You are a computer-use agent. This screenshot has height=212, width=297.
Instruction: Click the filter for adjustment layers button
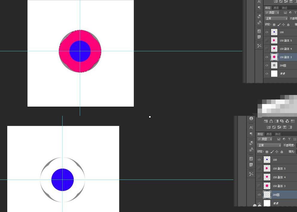click(x=284, y=139)
